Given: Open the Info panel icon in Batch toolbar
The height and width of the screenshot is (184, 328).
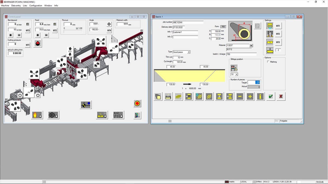Looking at the screenshot, I should 260,96.
